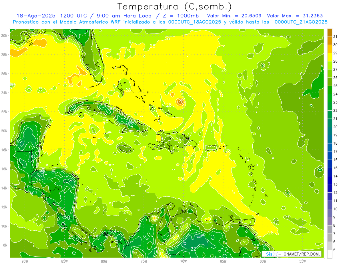Select the blue swatch between legend 16 and 17
The image size is (343, 265).
click(330, 156)
